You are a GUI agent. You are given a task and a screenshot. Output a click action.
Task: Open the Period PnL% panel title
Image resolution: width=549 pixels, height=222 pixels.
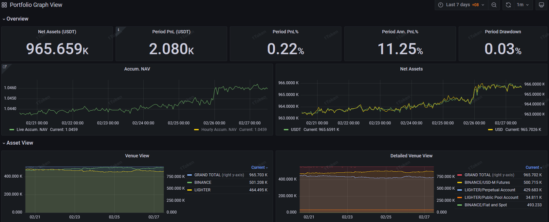[285, 32]
